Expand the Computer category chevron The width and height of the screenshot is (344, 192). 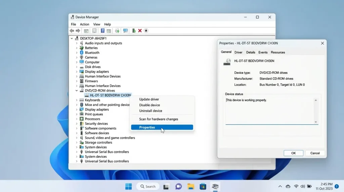click(77, 62)
